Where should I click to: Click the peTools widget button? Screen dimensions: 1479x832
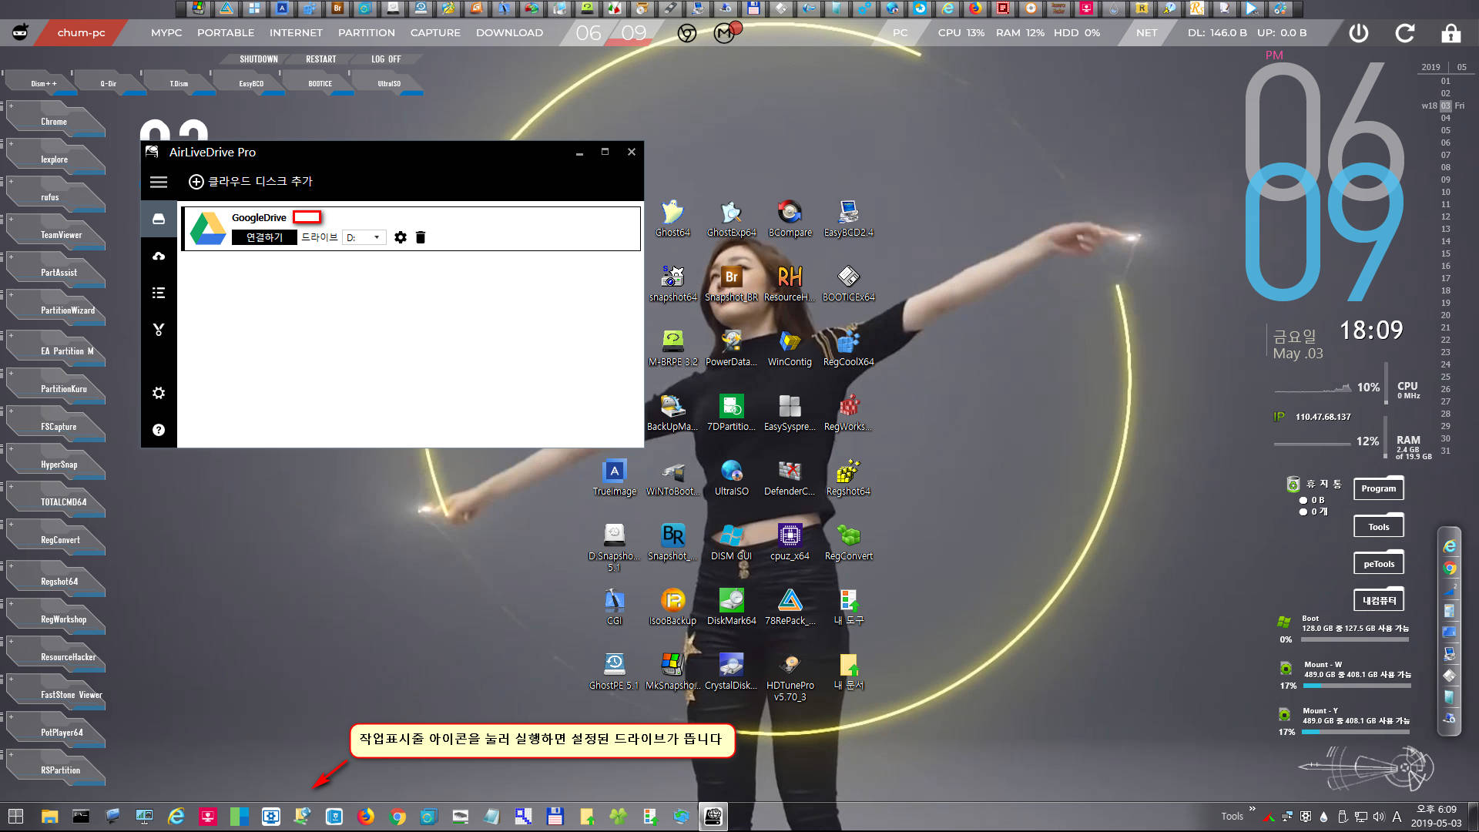tap(1379, 564)
